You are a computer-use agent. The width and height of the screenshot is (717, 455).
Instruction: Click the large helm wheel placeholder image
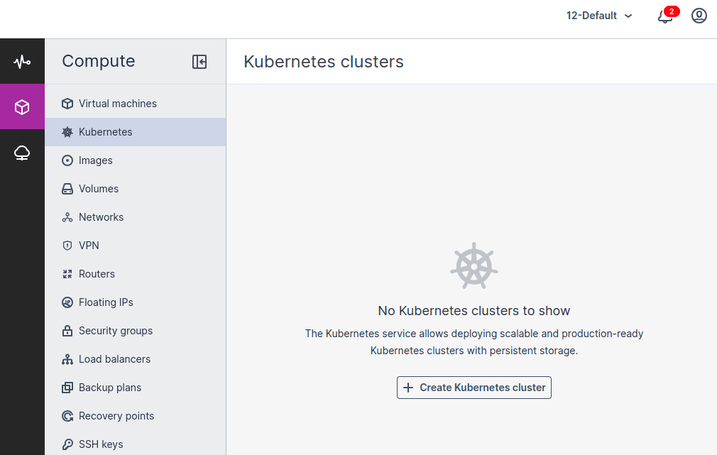click(x=474, y=265)
